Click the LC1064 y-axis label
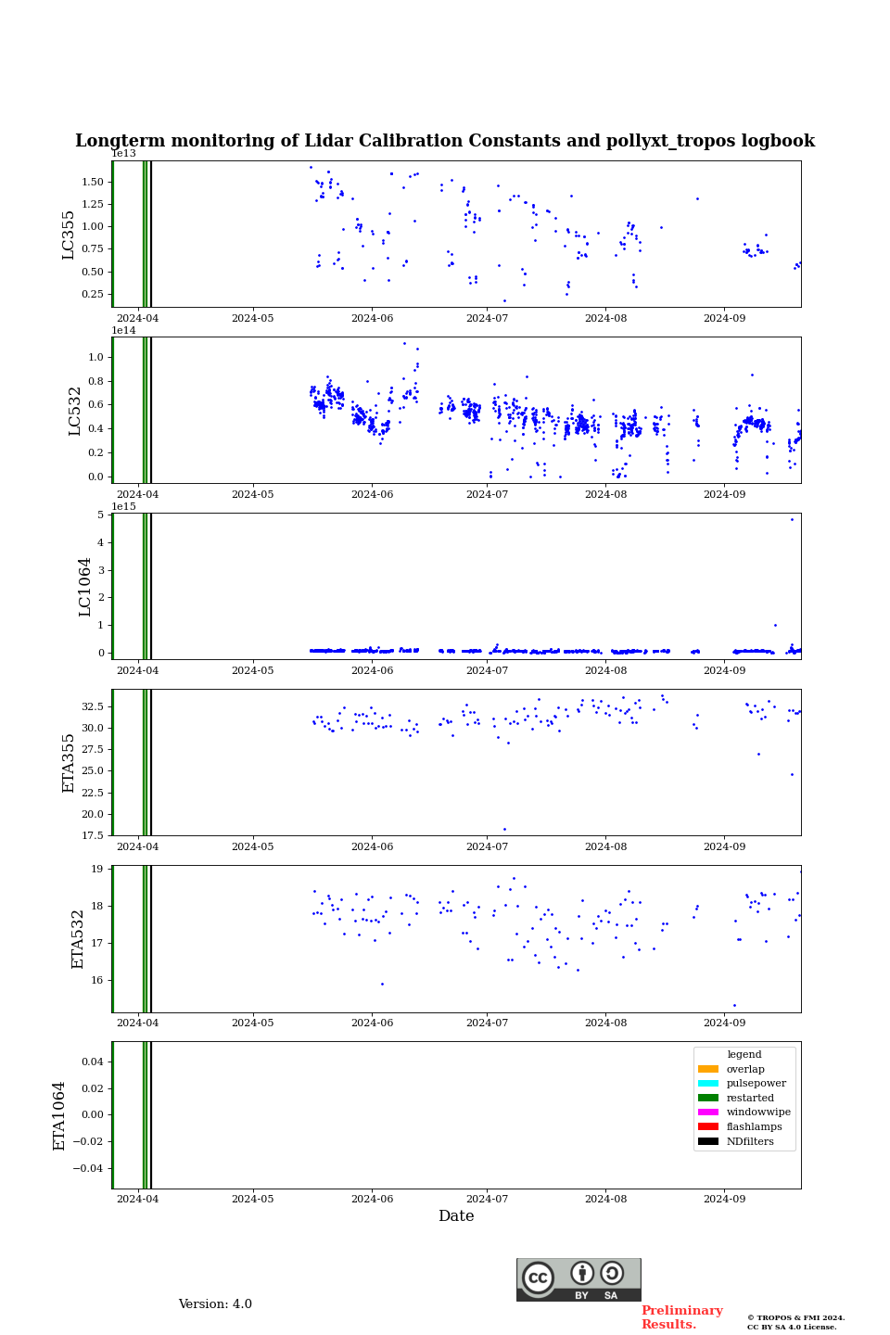Viewport: 890px width, 1335px height. pyautogui.click(x=85, y=587)
